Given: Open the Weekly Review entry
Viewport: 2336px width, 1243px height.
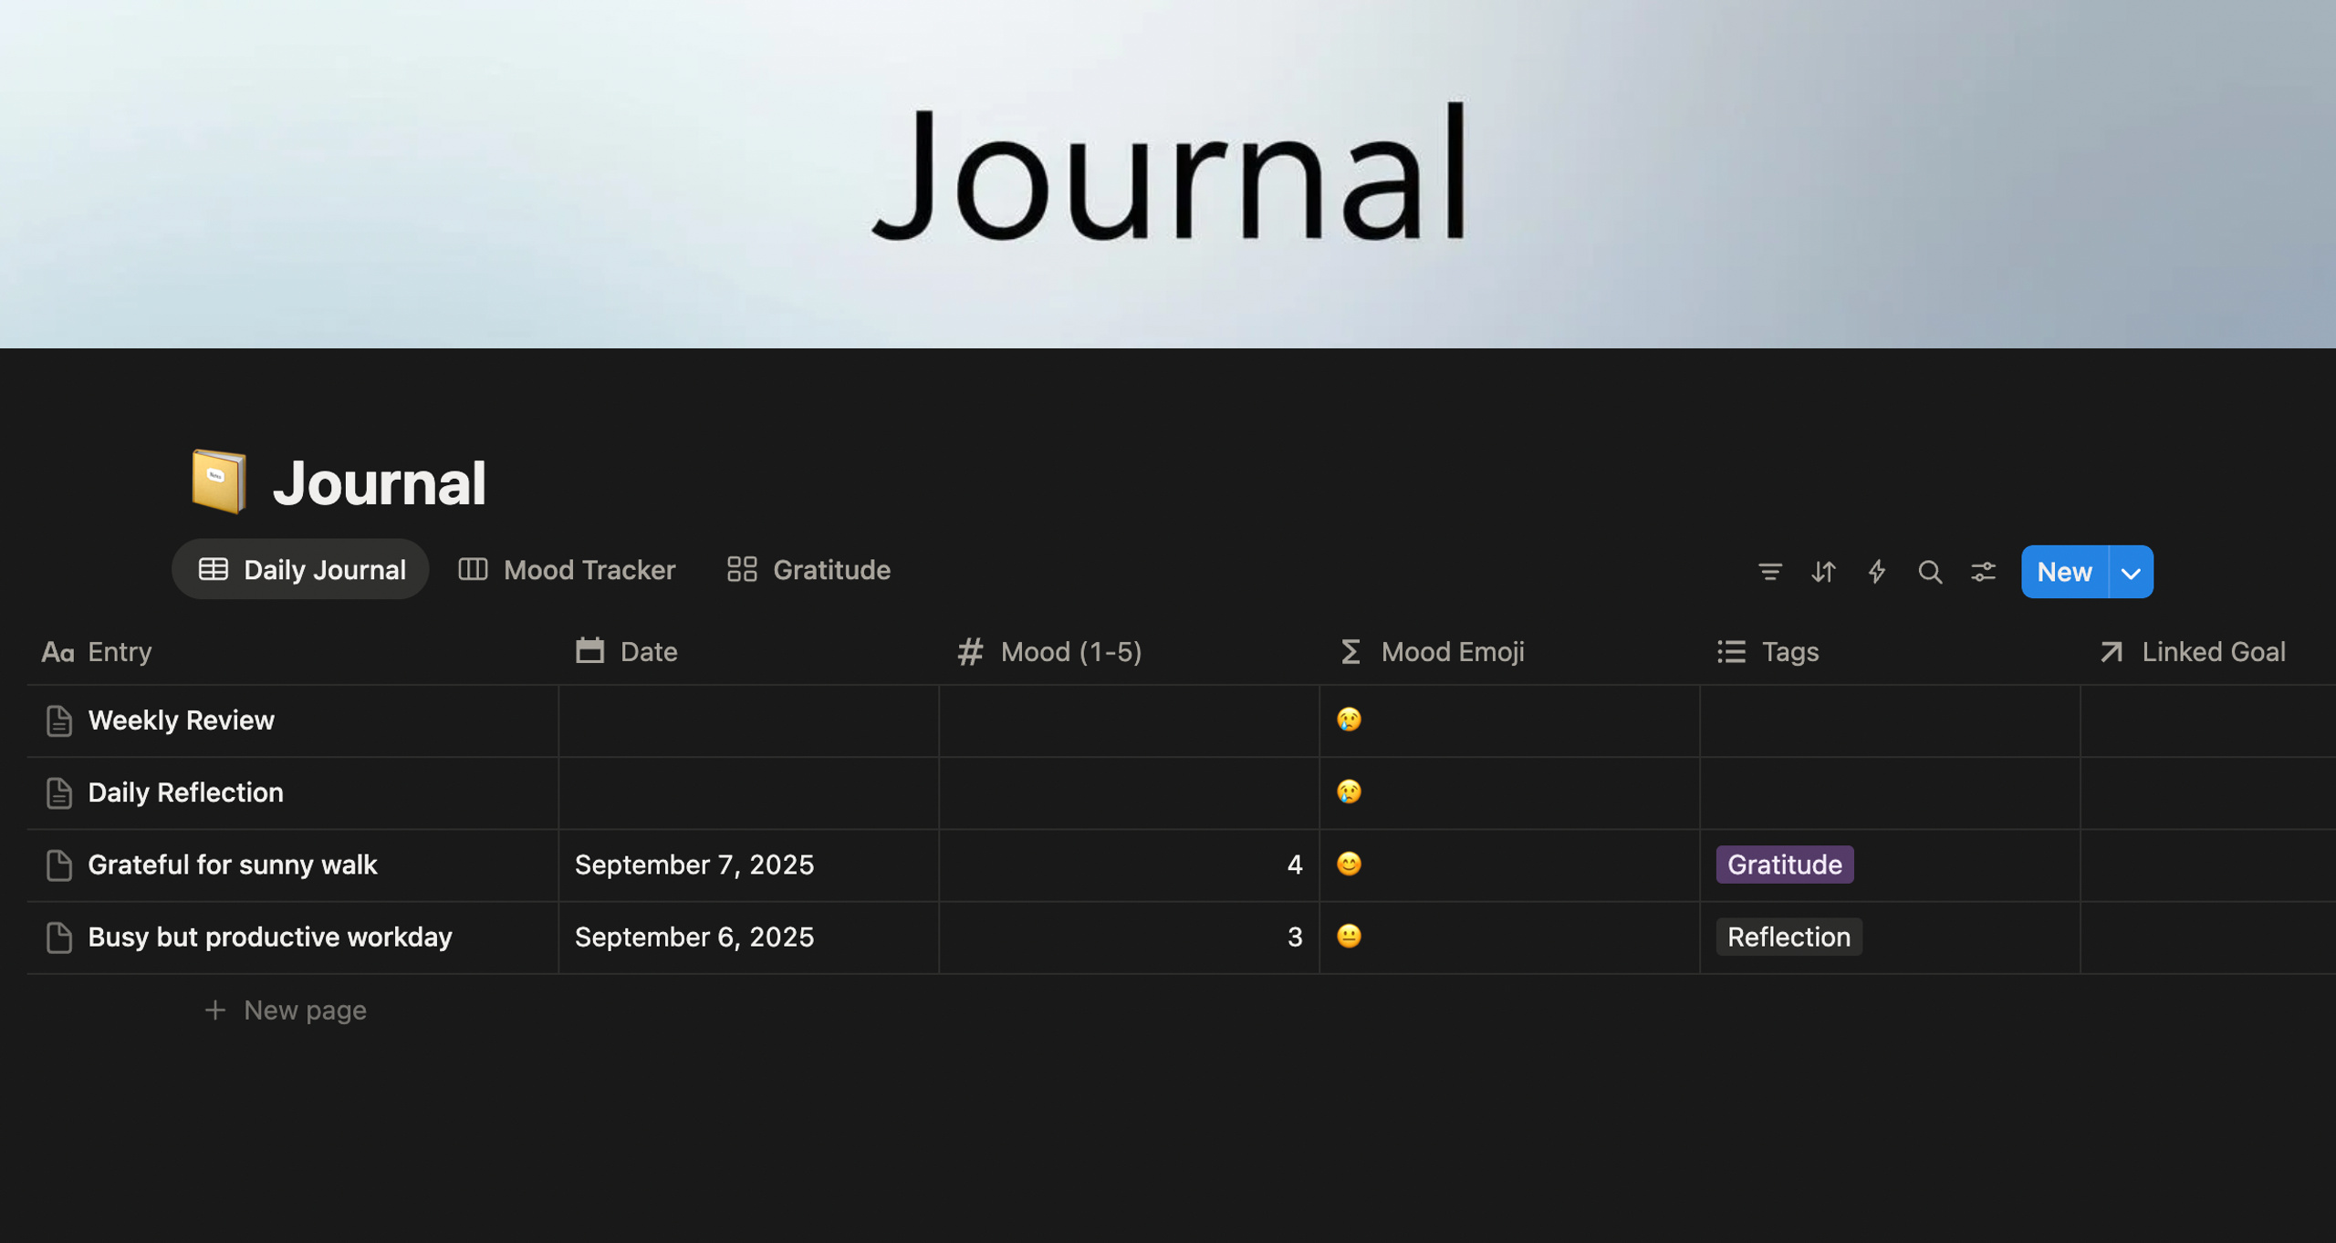Looking at the screenshot, I should click(x=181, y=720).
